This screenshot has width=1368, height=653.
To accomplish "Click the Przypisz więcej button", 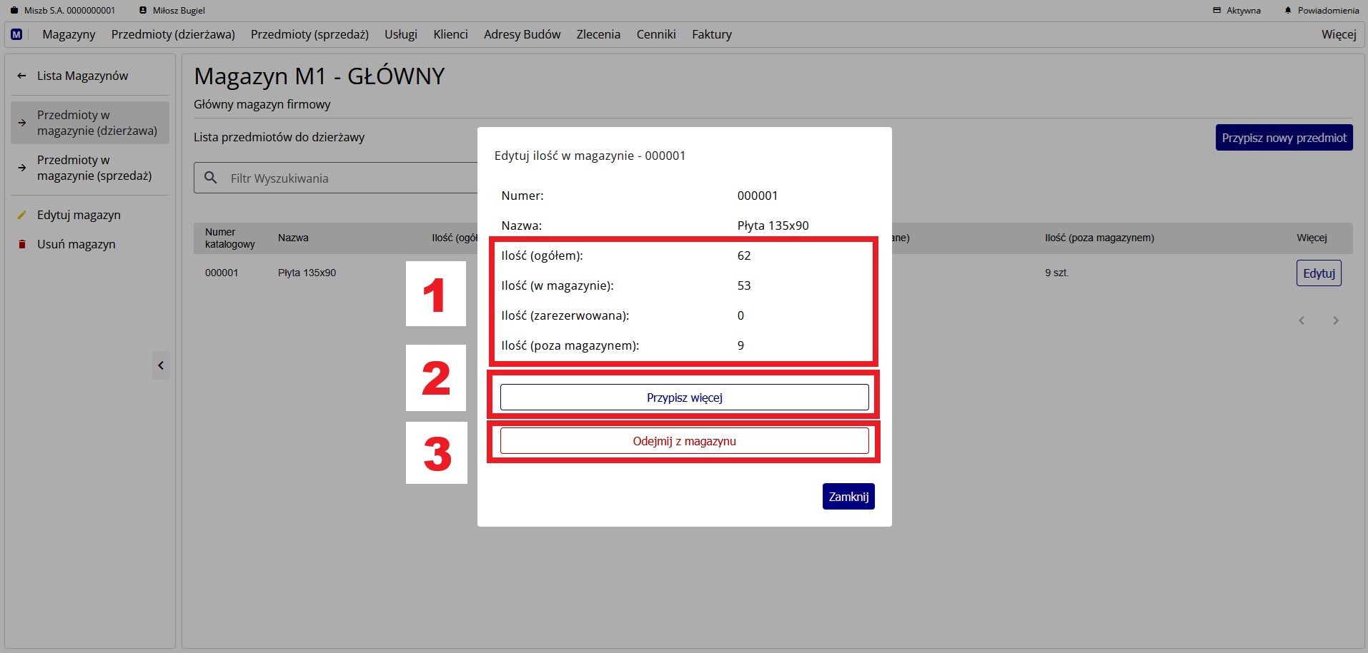I will pyautogui.click(x=684, y=398).
